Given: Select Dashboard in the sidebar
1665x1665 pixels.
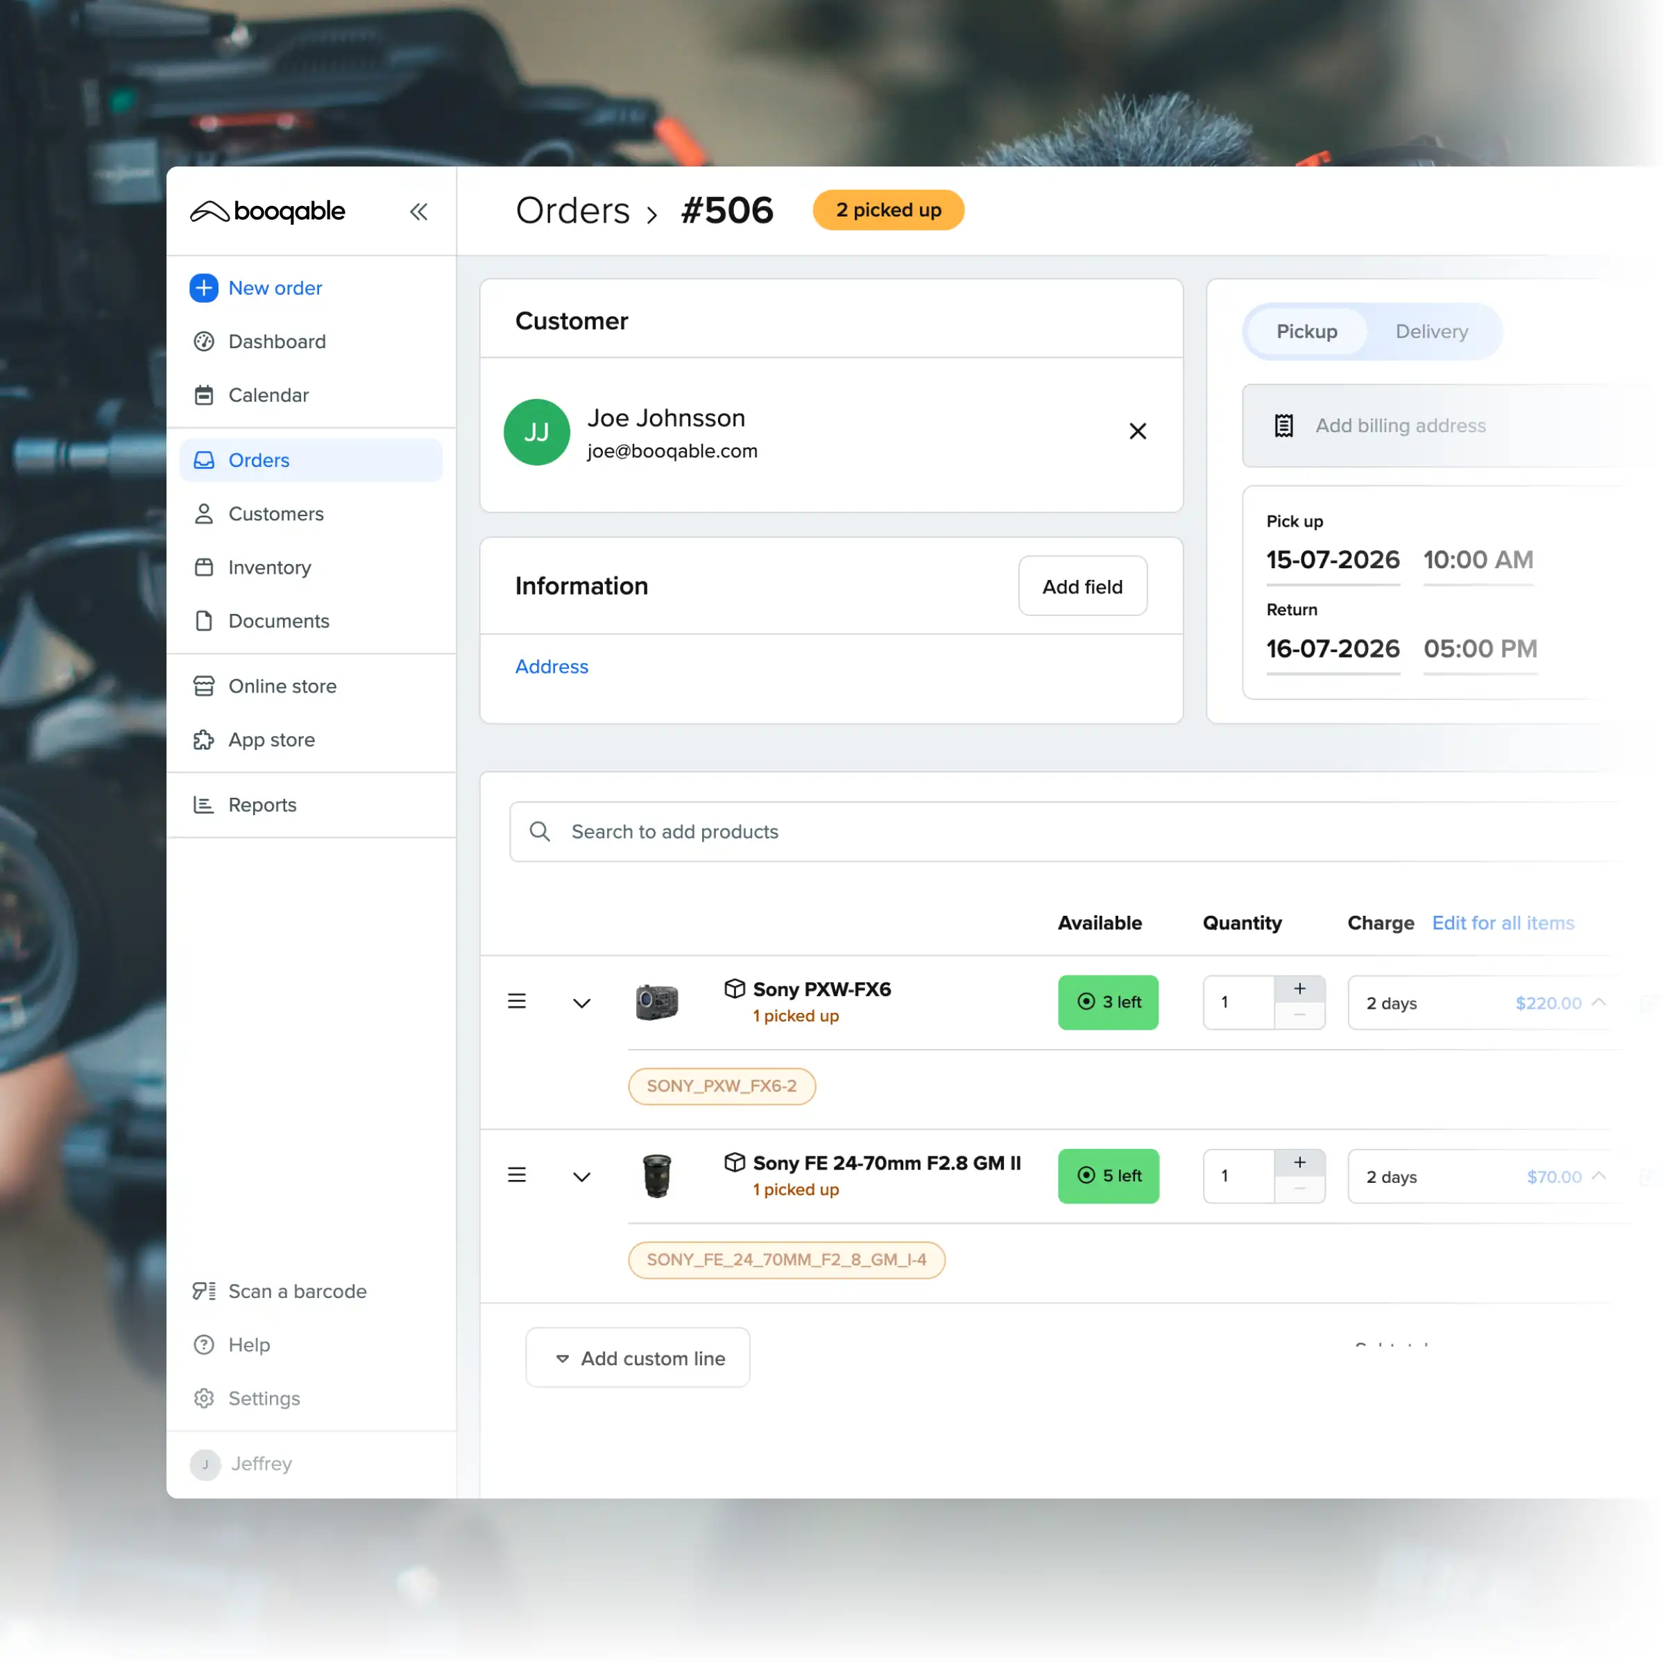Looking at the screenshot, I should tap(276, 341).
